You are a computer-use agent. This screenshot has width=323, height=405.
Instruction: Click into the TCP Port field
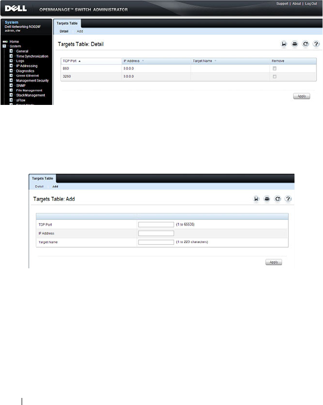[156, 224]
